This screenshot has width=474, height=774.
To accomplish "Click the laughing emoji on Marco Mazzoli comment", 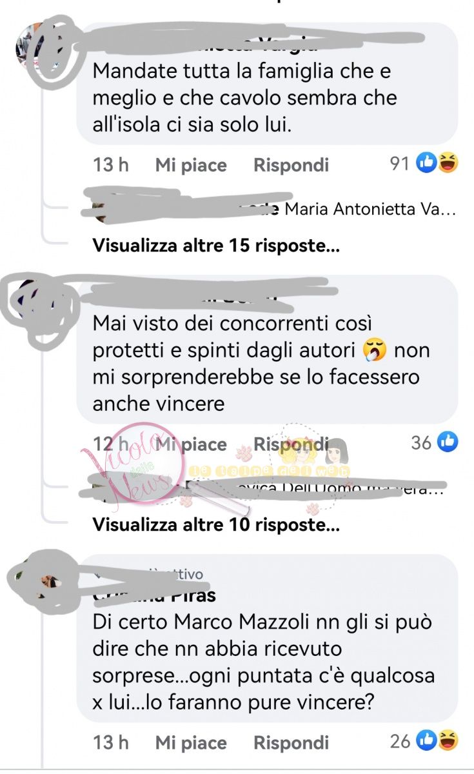I will point(446,741).
